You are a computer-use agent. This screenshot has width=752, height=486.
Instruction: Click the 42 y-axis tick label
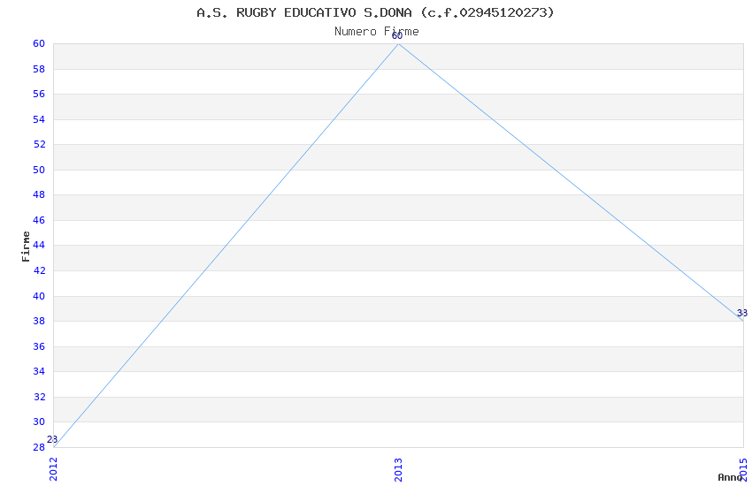click(39, 270)
